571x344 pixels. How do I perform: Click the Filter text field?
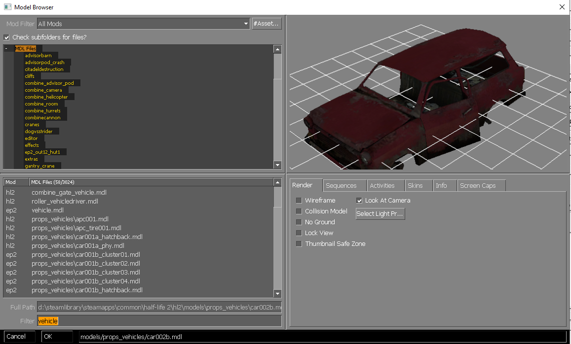tap(159, 321)
